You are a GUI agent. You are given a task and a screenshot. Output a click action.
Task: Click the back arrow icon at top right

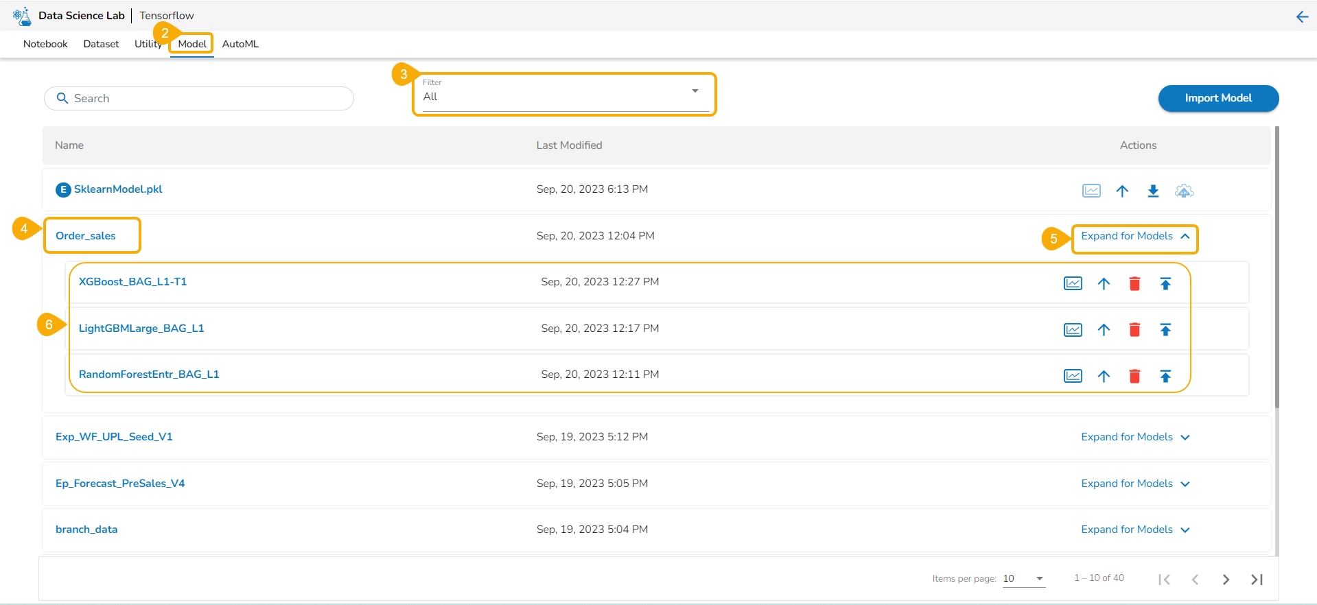pos(1302,17)
